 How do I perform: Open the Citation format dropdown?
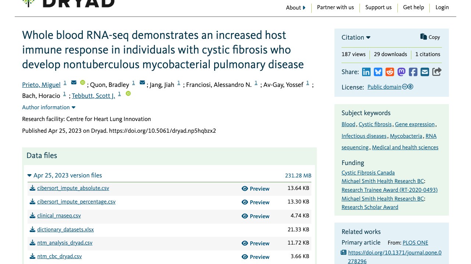click(x=356, y=37)
